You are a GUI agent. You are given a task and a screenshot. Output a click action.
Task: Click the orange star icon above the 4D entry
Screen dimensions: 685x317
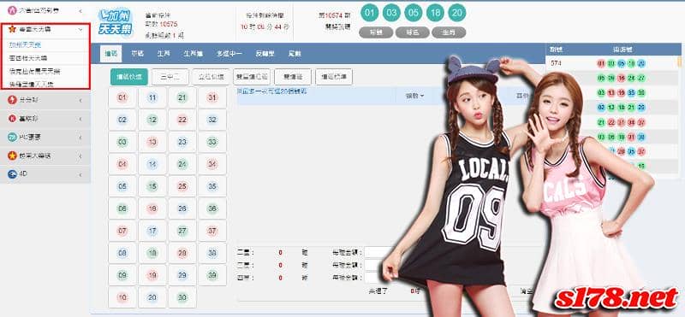coord(12,156)
